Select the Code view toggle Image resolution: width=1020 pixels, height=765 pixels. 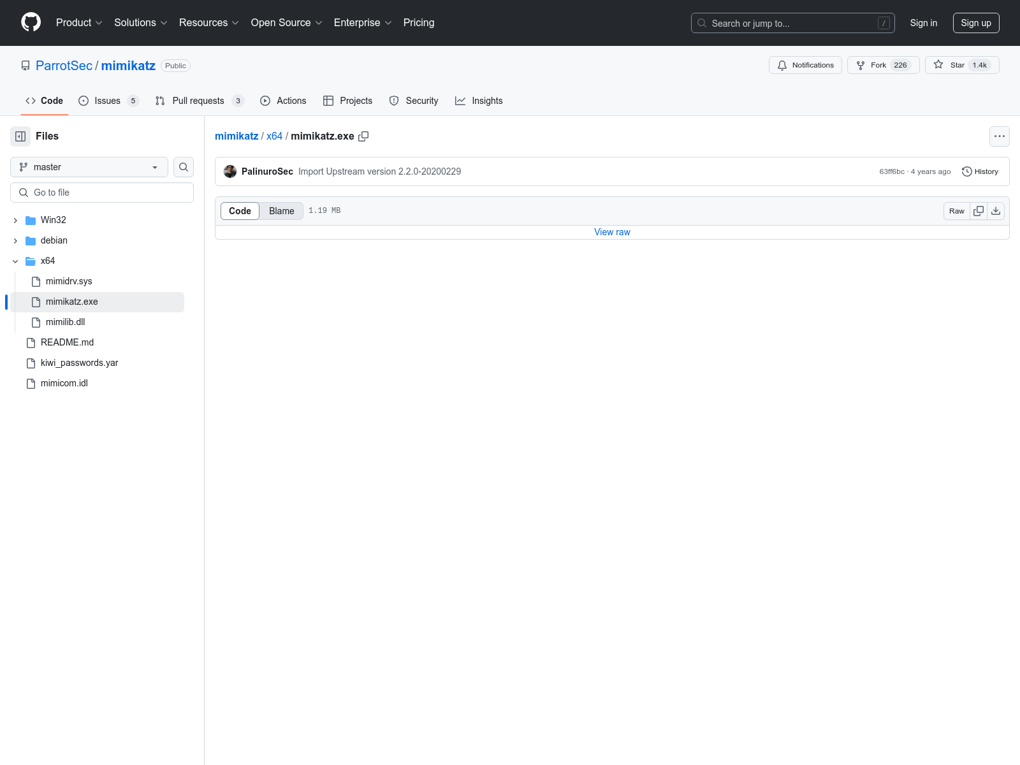[240, 211]
